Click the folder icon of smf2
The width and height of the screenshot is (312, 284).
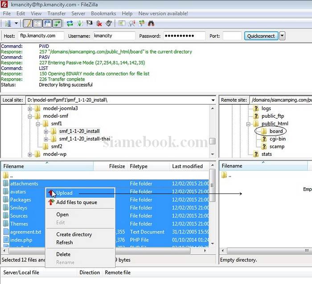point(45,147)
